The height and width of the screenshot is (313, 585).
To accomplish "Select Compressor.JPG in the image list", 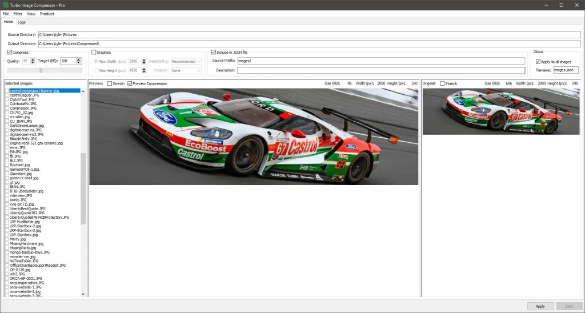I will (x=23, y=108).
